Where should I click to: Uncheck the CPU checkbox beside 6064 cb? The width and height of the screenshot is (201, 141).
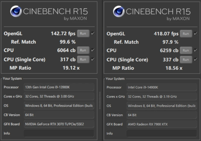[x=93, y=50]
